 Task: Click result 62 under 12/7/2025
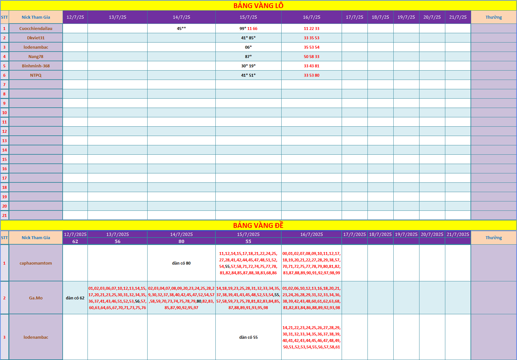pos(75,241)
